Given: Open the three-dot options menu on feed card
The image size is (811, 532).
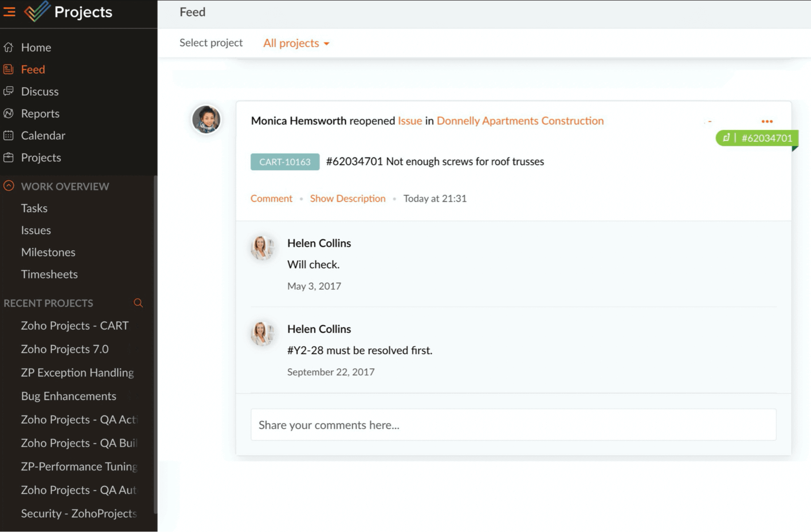Looking at the screenshot, I should click(767, 121).
